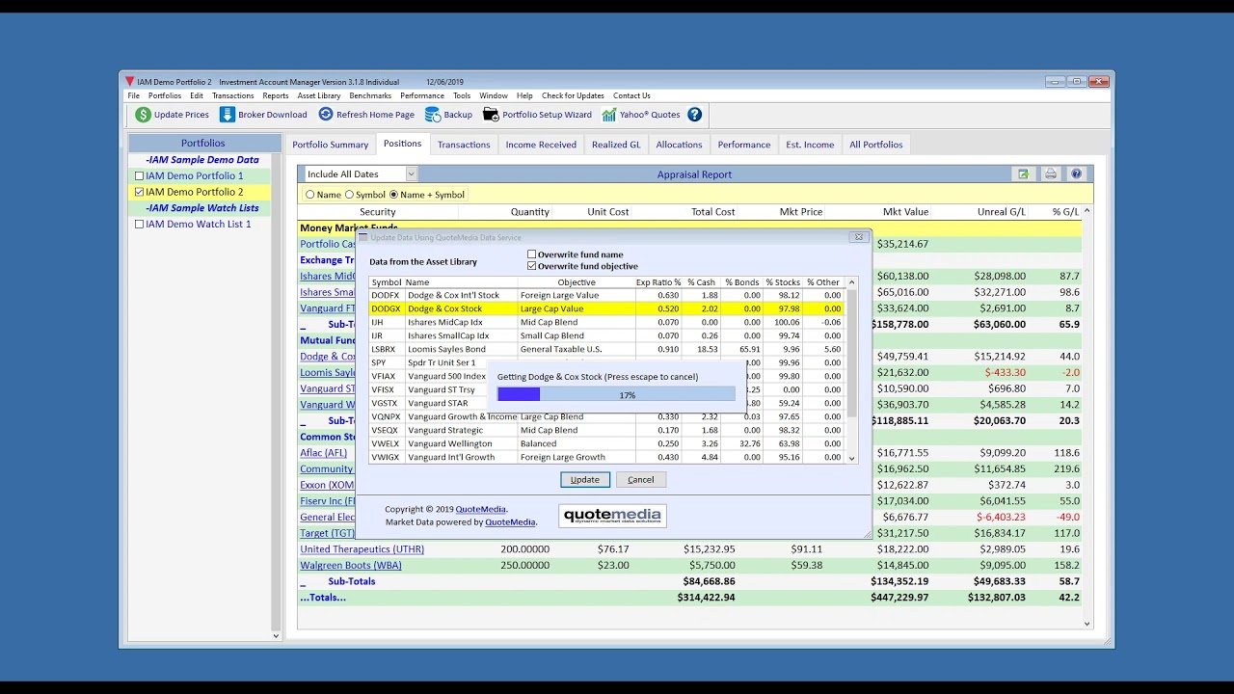Click the Mkt Value column header
Viewport: 1234px width, 694px height.
905,212
